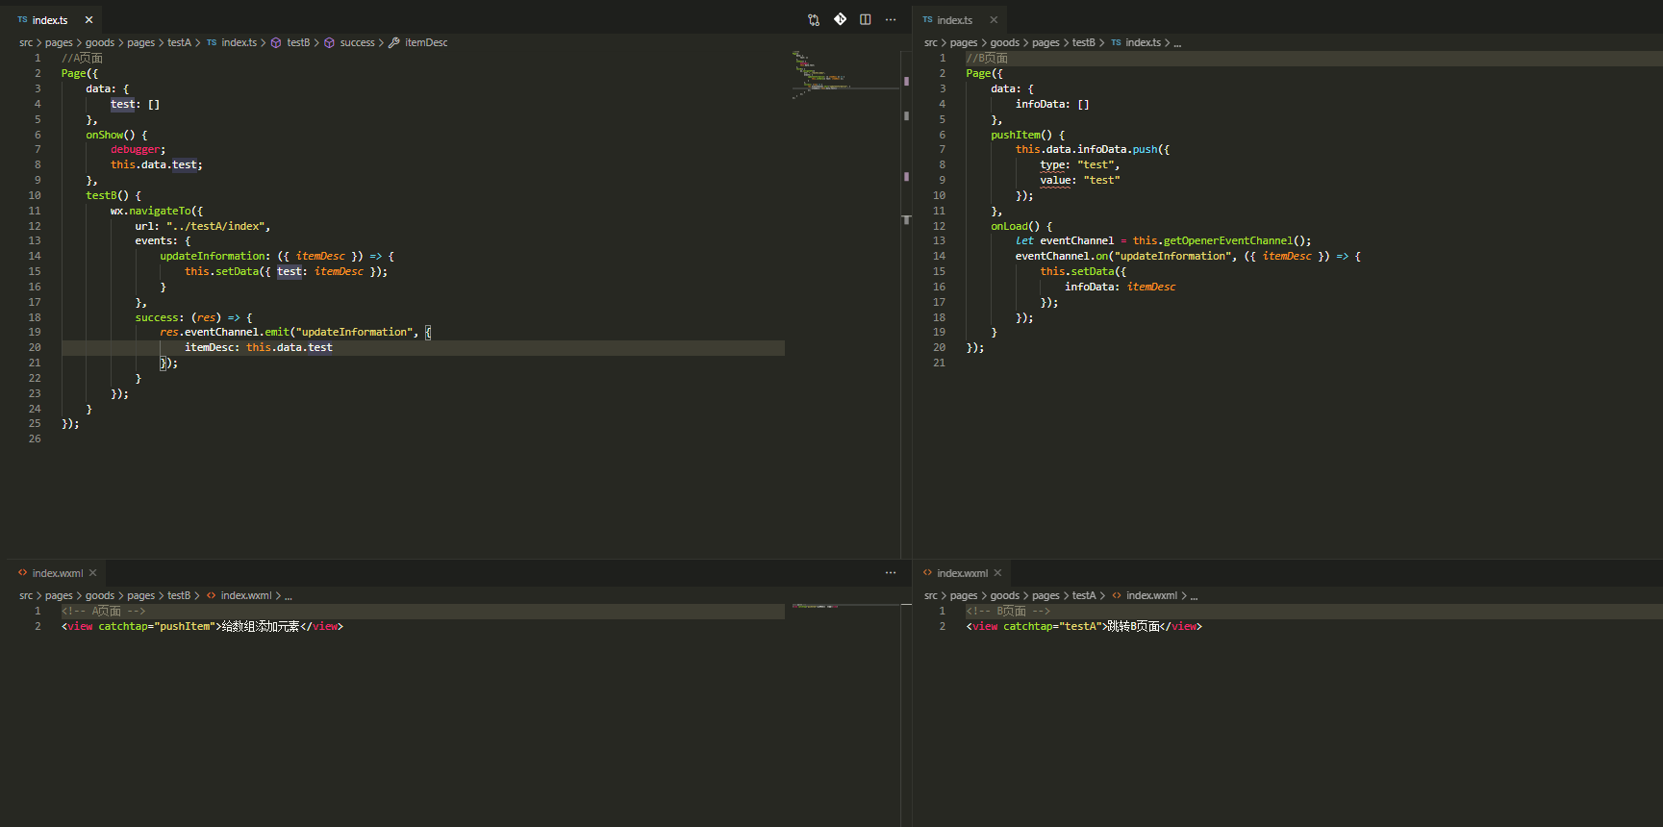The height and width of the screenshot is (827, 1663).
Task: Close the bottom-right index.wxml tab
Action: click(x=997, y=572)
